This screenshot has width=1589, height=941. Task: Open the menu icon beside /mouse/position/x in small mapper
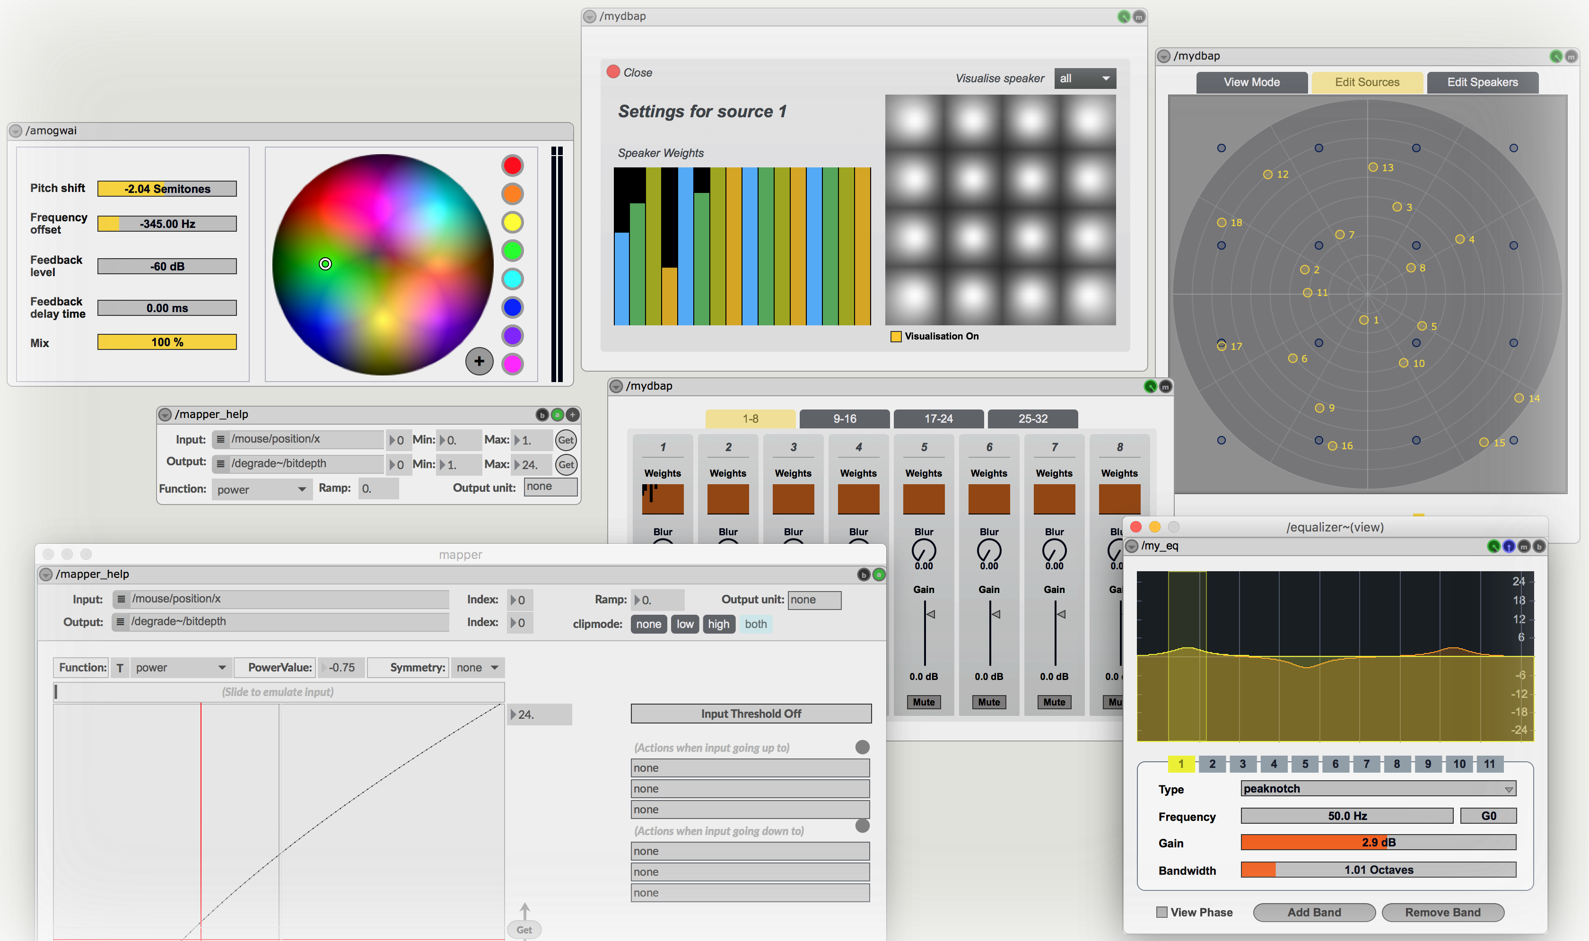pos(221,439)
